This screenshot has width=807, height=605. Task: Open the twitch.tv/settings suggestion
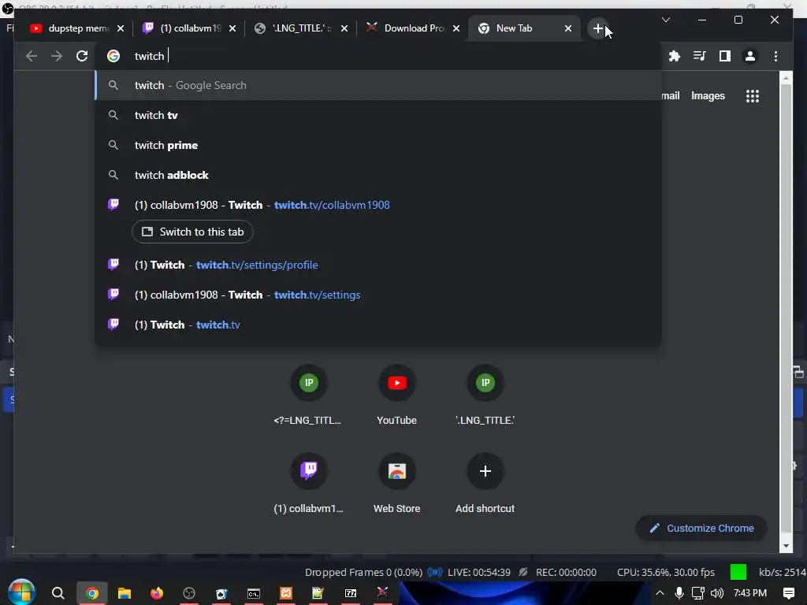pos(378,295)
